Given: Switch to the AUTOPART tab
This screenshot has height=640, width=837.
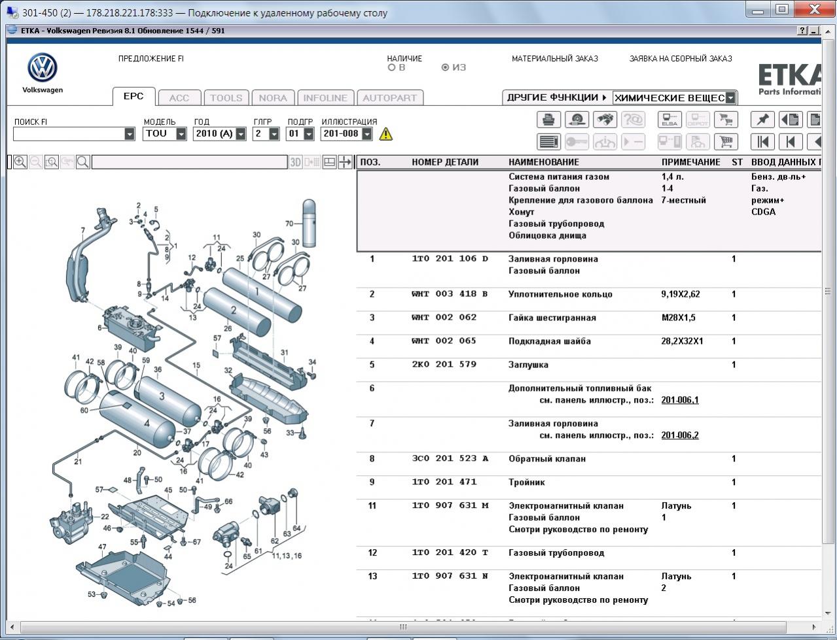Looking at the screenshot, I should pyautogui.click(x=389, y=98).
